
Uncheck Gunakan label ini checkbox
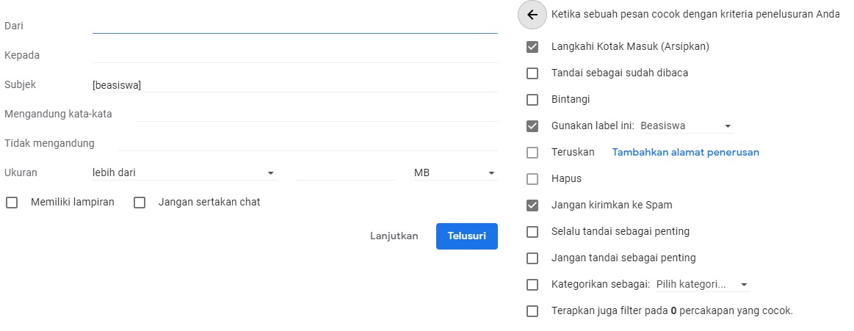click(x=532, y=126)
